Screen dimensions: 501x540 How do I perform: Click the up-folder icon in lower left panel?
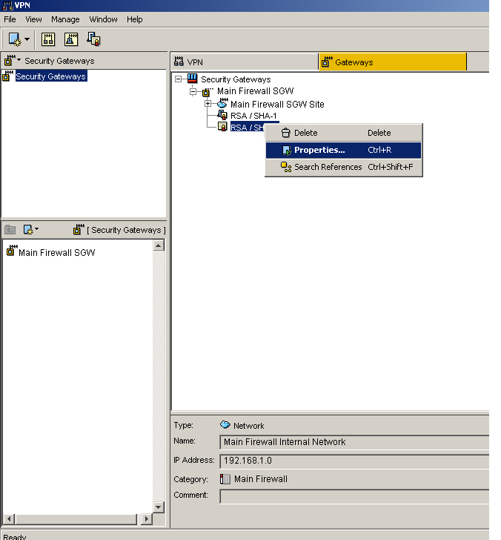[x=10, y=230]
